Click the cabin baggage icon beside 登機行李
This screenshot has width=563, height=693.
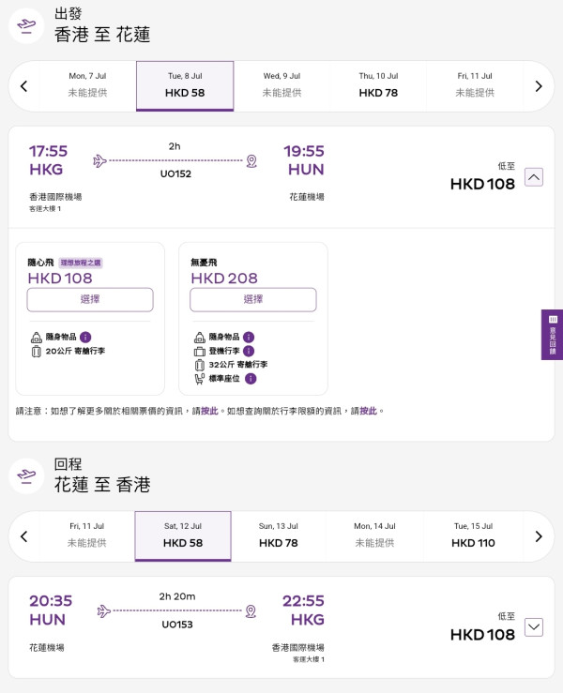pyautogui.click(x=200, y=352)
